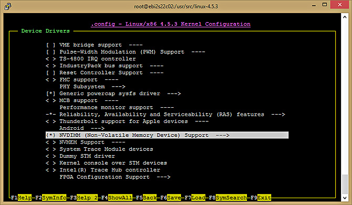The image size is (352, 205).
Task: Click the Kernel Configuration title text
Action: pyautogui.click(x=171, y=24)
